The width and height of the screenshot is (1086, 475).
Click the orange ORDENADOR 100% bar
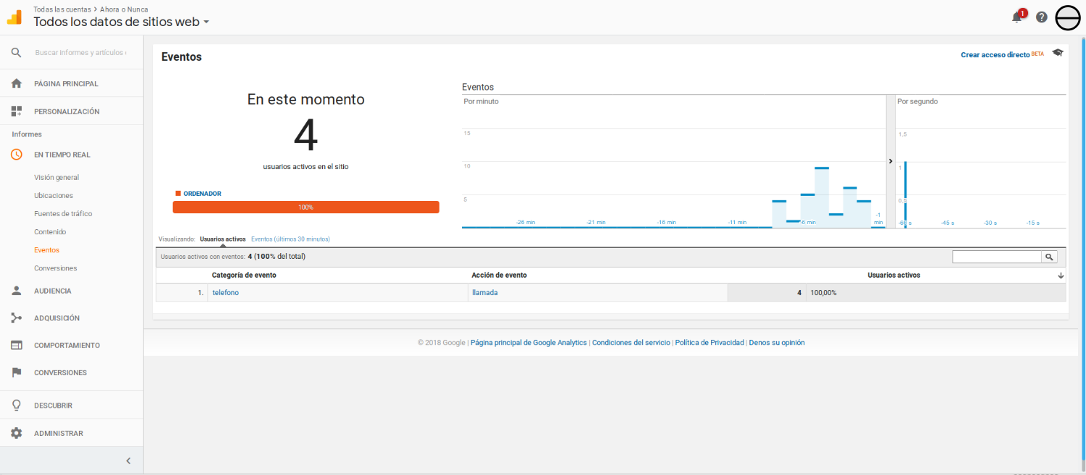tap(306, 207)
